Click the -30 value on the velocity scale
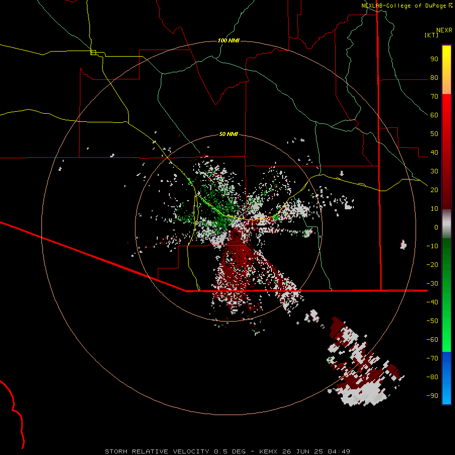Viewport: 455px width, 455px height. (x=432, y=284)
